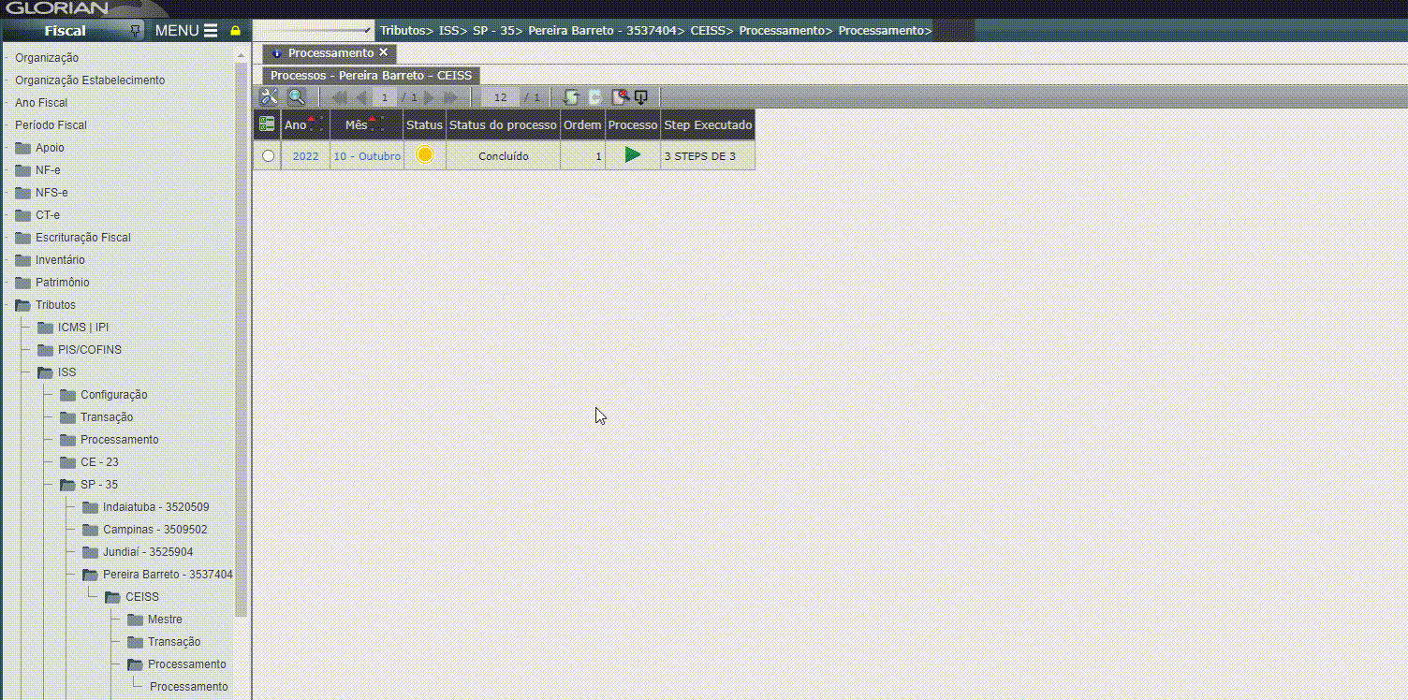Close the Processamento tab
The image size is (1408, 700).
[x=383, y=53]
